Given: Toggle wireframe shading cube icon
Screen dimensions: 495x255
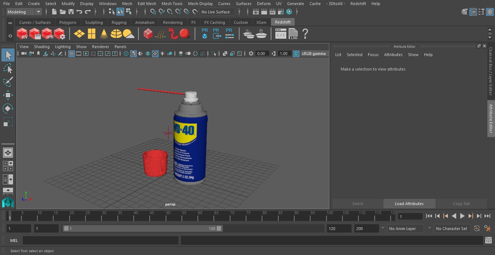Looking at the screenshot, I should click(x=126, y=54).
